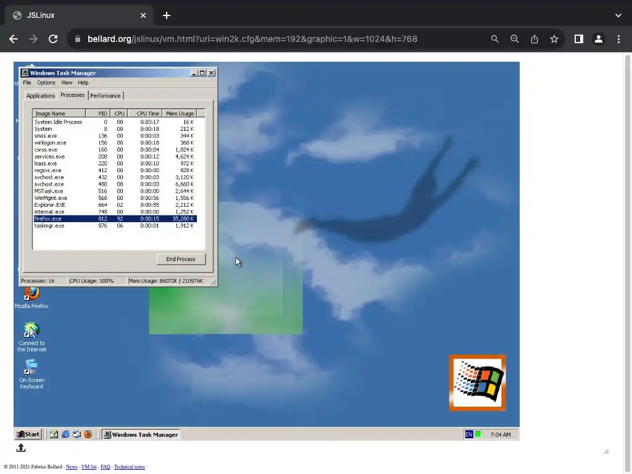The width and height of the screenshot is (632, 474).
Task: Click the browser address bar URL
Action: click(x=252, y=39)
